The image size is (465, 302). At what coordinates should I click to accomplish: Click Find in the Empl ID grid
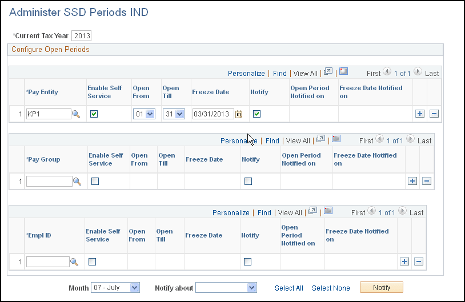pos(264,213)
